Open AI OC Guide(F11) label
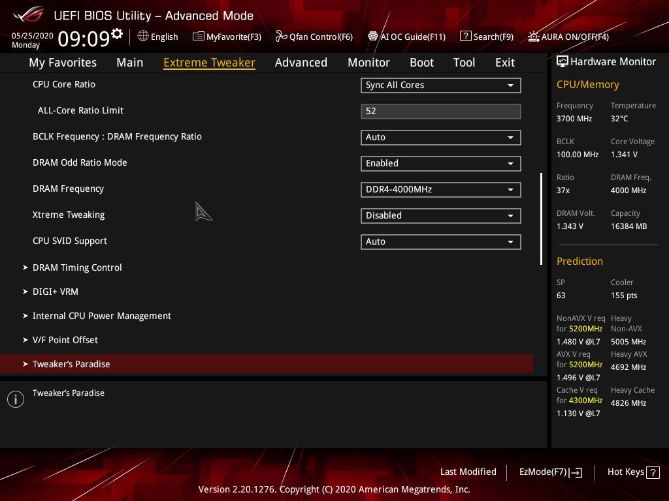The height and width of the screenshot is (501, 669). 413,37
